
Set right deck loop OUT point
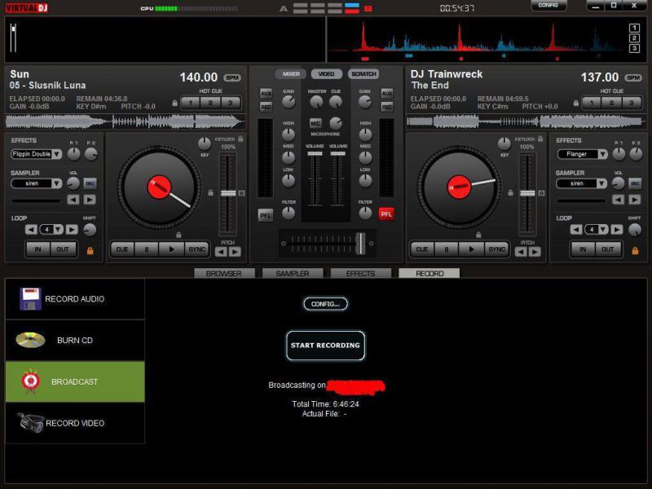[x=607, y=249]
